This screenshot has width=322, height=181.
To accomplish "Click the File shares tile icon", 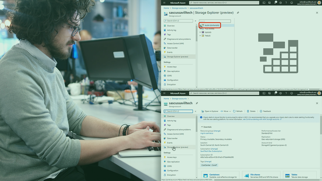I will click(x=246, y=176).
